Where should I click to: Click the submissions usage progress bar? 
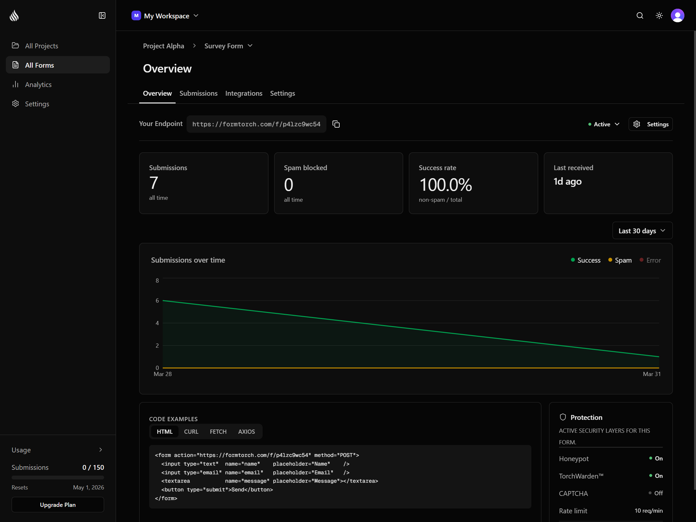point(58,477)
